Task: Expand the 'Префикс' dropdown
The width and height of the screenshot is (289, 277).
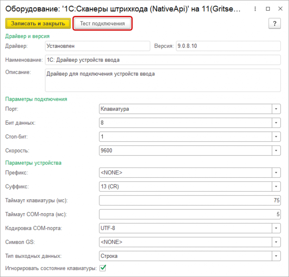Action: 276,172
